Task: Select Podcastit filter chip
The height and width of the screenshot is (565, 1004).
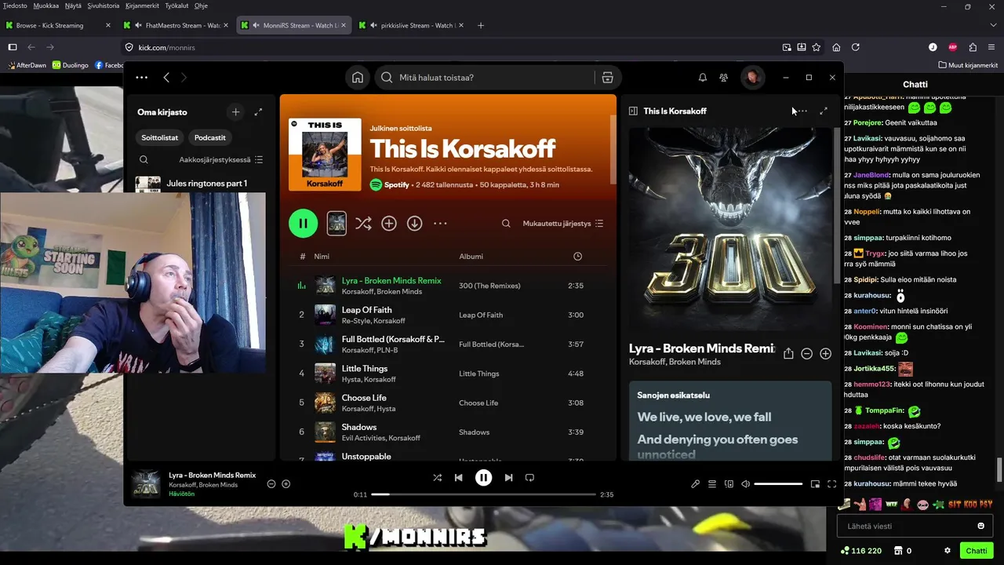Action: (x=209, y=137)
